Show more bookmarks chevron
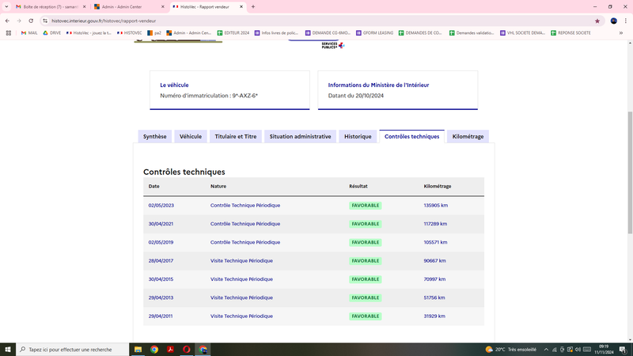Viewport: 633px width, 356px height. [x=621, y=33]
